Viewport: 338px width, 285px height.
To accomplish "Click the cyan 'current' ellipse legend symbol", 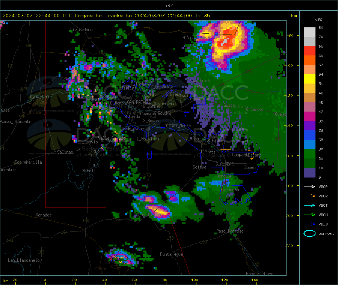I will (309, 233).
